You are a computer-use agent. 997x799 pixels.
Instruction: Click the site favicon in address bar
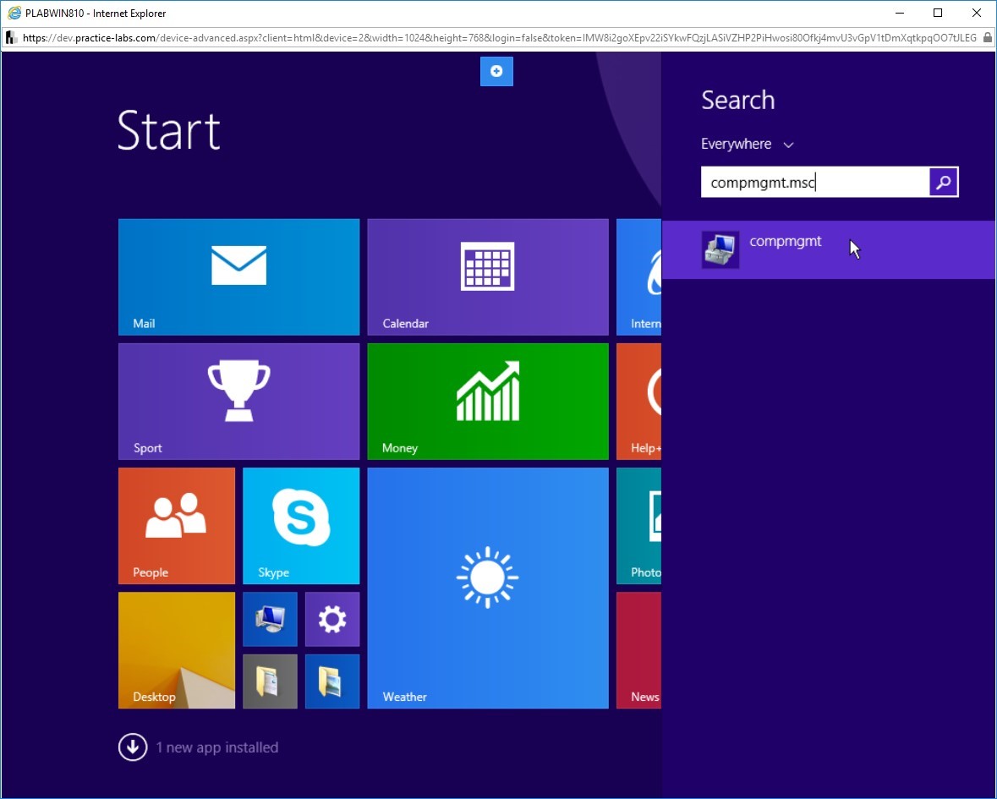tap(12, 38)
